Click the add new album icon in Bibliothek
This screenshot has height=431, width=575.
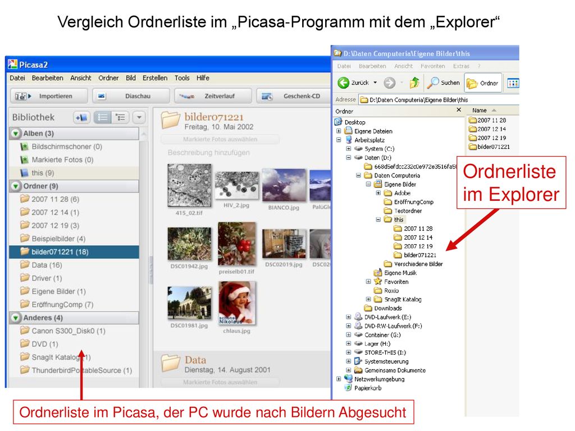pyautogui.click(x=82, y=117)
